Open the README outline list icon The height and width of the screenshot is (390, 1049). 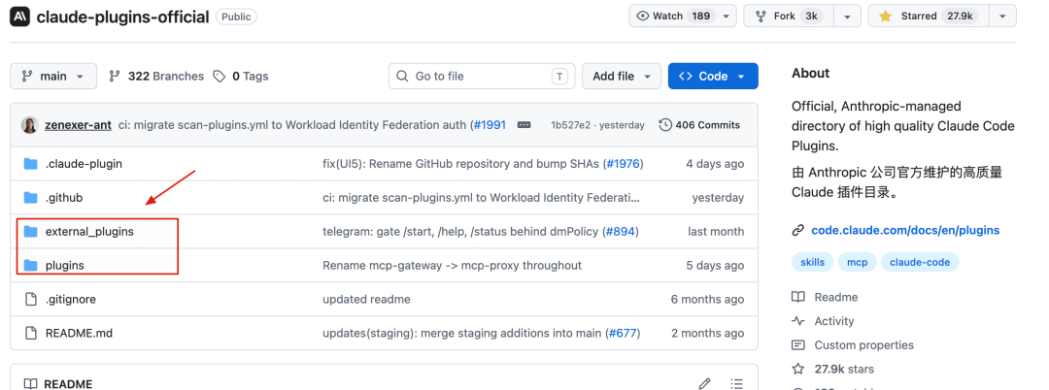[736, 384]
